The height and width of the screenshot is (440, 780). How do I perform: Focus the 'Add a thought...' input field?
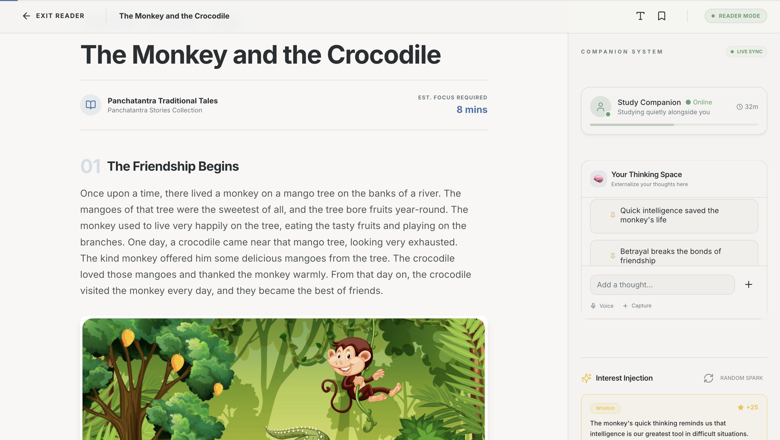662,284
